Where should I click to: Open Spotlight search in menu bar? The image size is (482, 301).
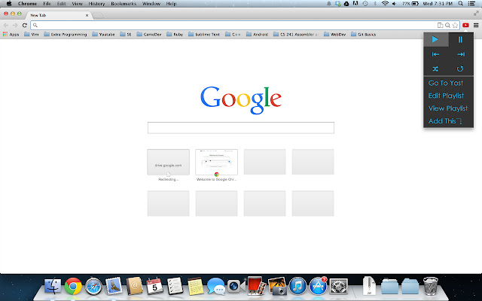pos(460,4)
